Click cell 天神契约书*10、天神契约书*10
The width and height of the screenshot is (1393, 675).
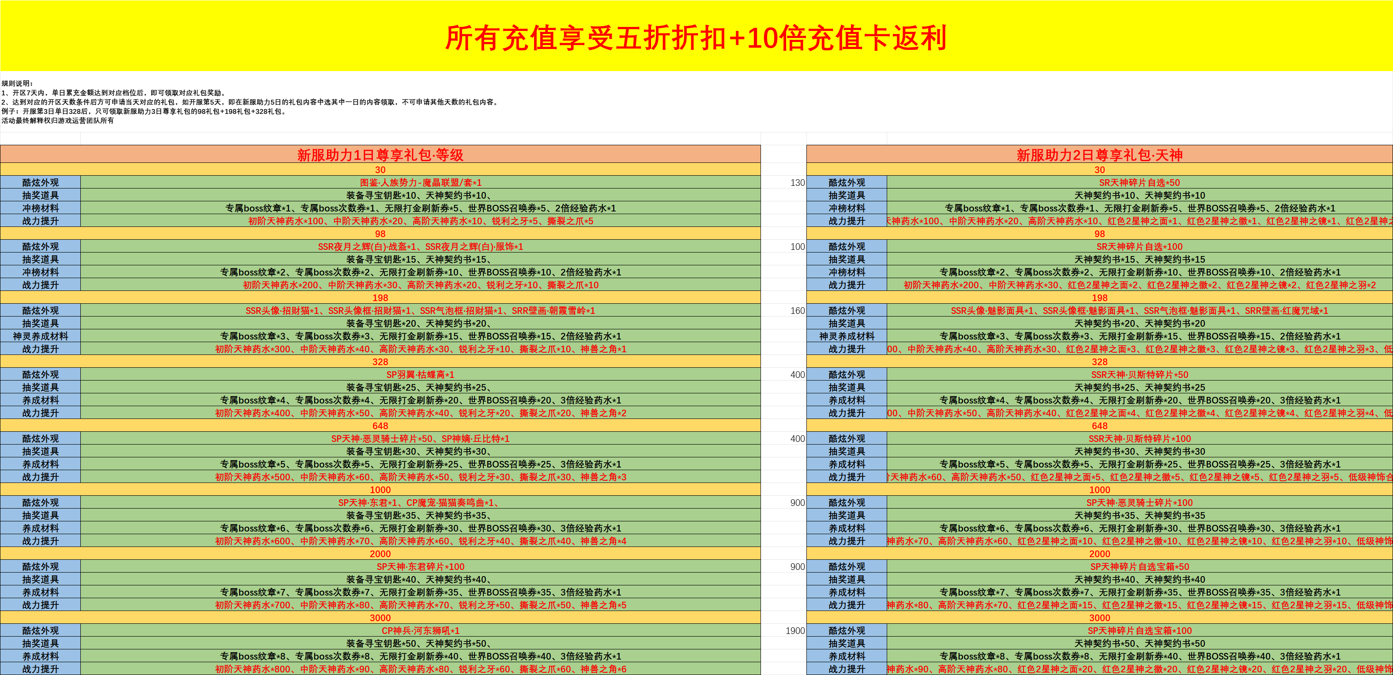tap(1139, 195)
